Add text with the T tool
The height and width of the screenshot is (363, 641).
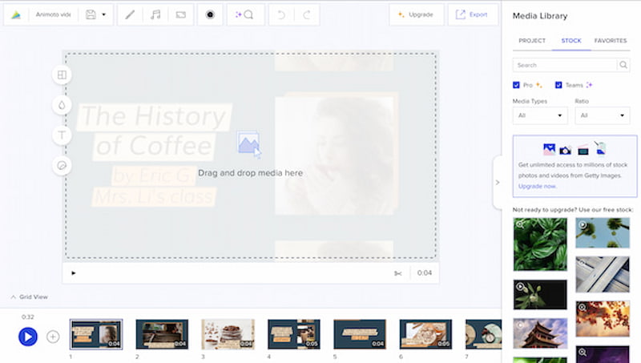[62, 135]
